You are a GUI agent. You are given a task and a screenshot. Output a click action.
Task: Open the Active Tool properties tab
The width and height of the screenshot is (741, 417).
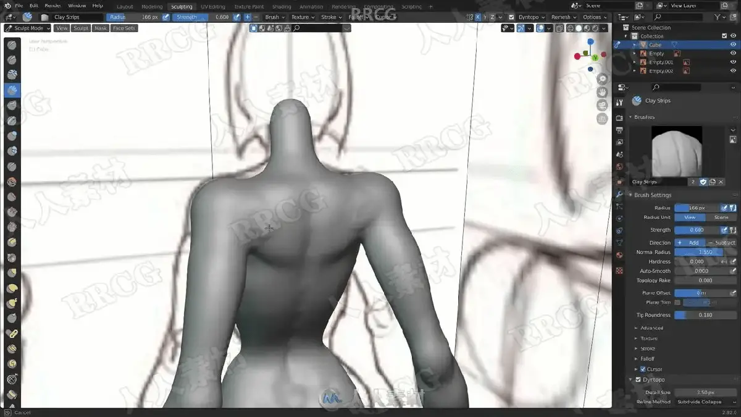619,103
